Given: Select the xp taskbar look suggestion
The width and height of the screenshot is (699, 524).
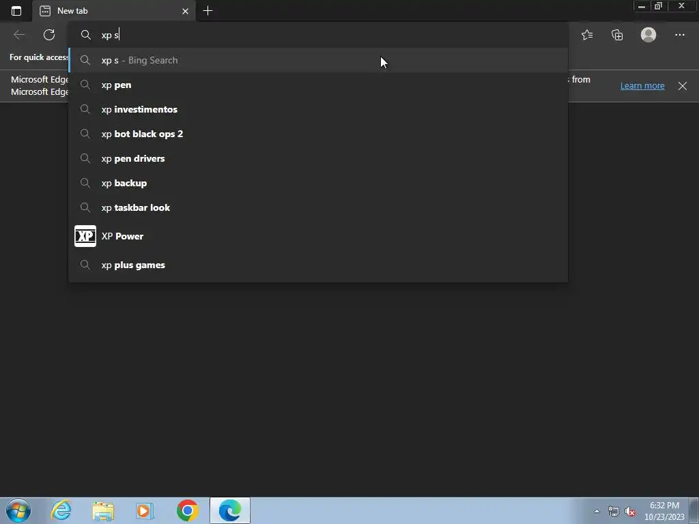Looking at the screenshot, I should pos(318,207).
